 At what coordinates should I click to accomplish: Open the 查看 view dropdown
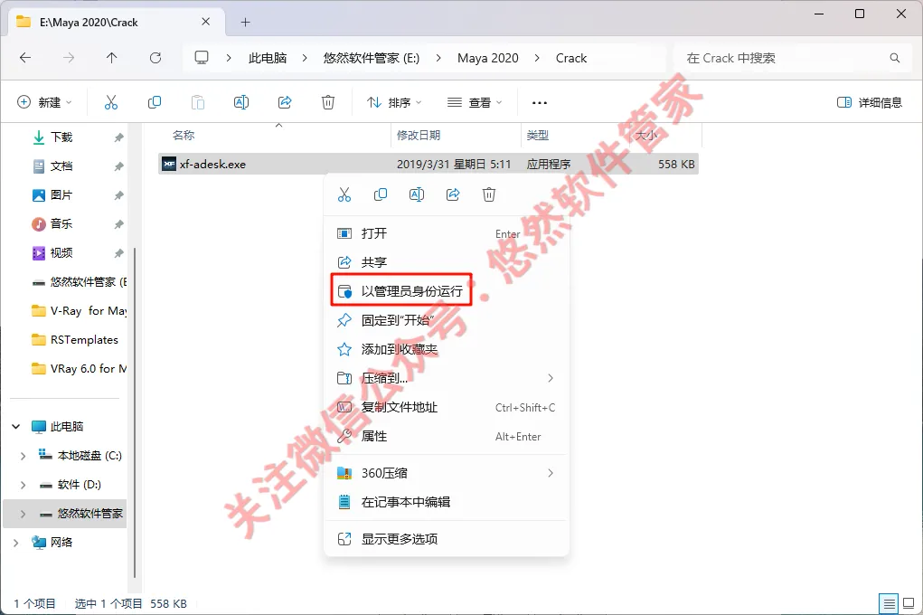coord(475,102)
